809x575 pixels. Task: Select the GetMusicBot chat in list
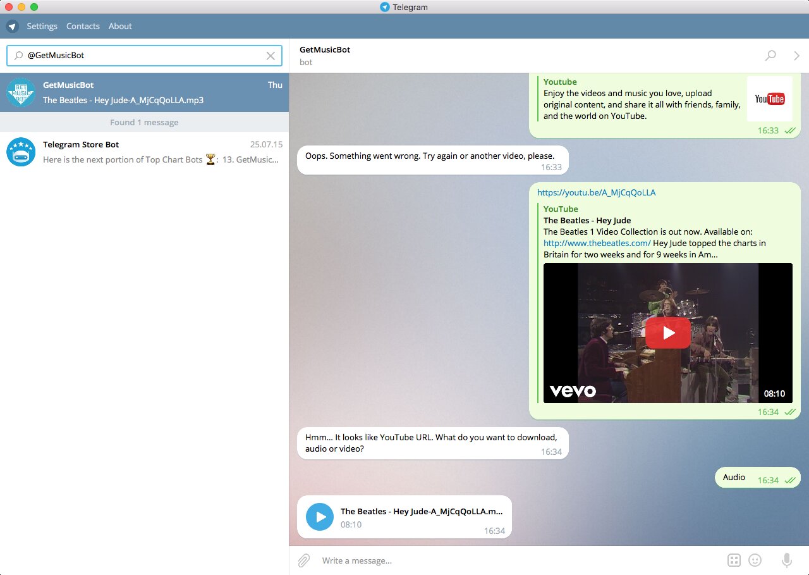pos(144,92)
